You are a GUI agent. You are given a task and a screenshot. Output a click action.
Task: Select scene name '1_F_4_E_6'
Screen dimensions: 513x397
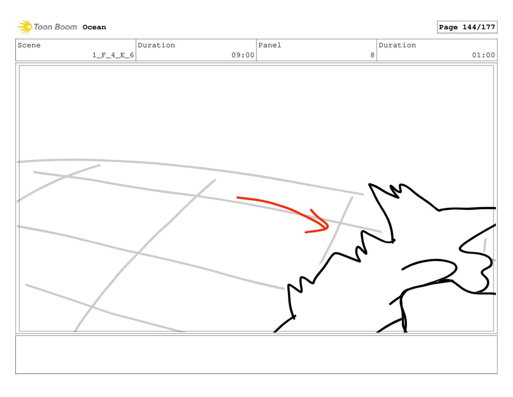113,55
